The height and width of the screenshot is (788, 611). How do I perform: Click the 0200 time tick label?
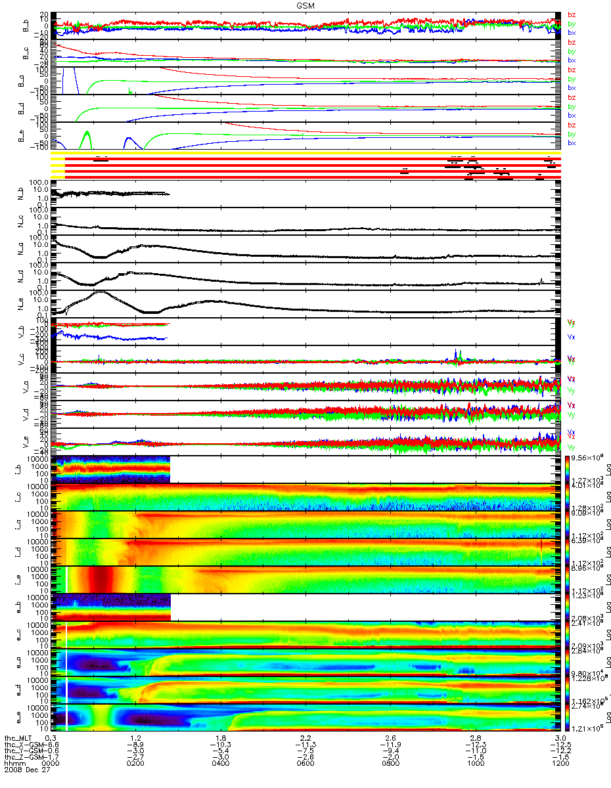point(136,764)
